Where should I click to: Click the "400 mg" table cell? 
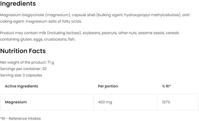click(x=105, y=102)
